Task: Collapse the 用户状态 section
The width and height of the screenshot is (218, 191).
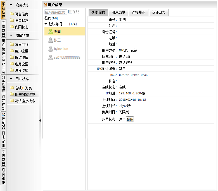Action: tap(11, 79)
